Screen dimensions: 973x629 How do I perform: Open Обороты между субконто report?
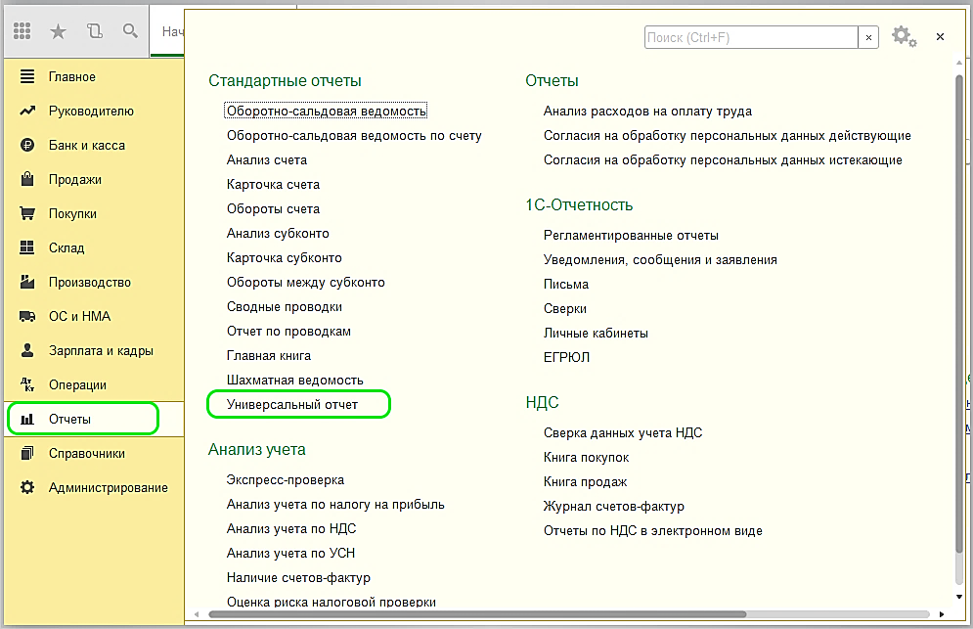306,282
